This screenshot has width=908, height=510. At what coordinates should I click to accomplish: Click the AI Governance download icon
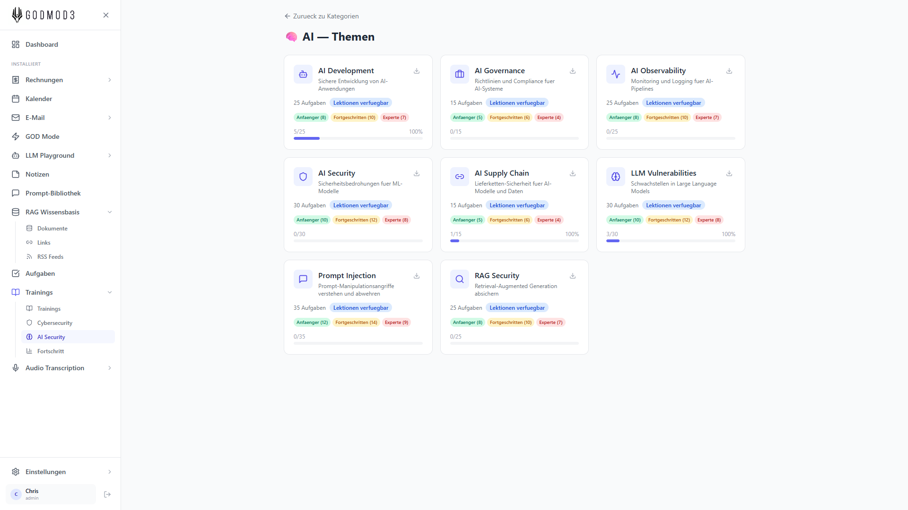click(573, 71)
